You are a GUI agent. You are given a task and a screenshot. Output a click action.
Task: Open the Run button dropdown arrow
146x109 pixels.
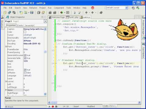[64, 13]
